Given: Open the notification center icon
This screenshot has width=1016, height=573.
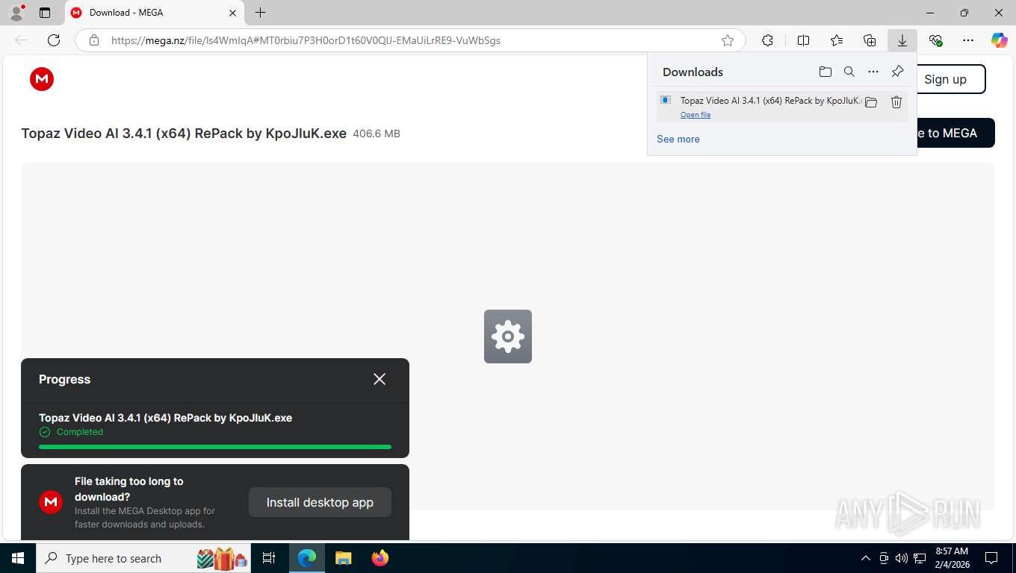Looking at the screenshot, I should [991, 558].
